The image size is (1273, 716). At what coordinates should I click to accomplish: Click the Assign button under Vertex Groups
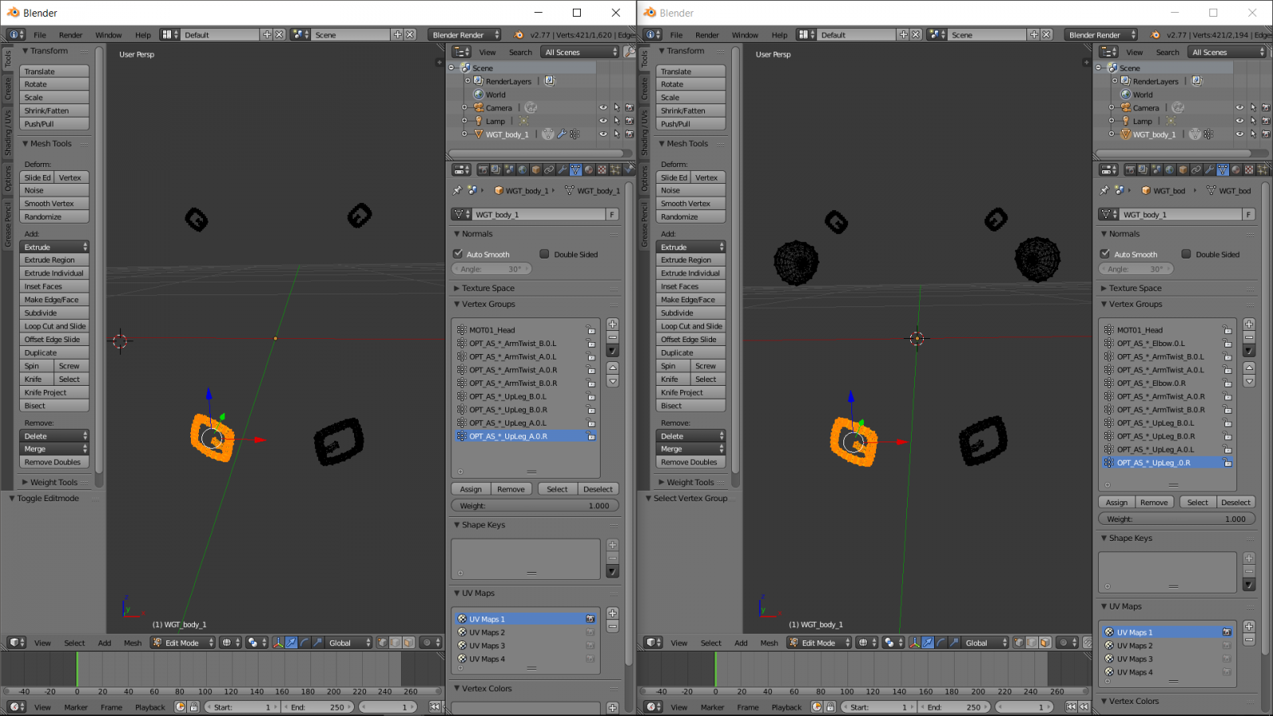coord(471,488)
